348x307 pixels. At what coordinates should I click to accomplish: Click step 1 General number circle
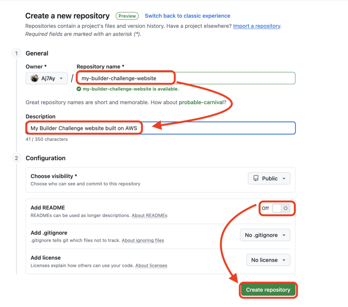point(16,53)
